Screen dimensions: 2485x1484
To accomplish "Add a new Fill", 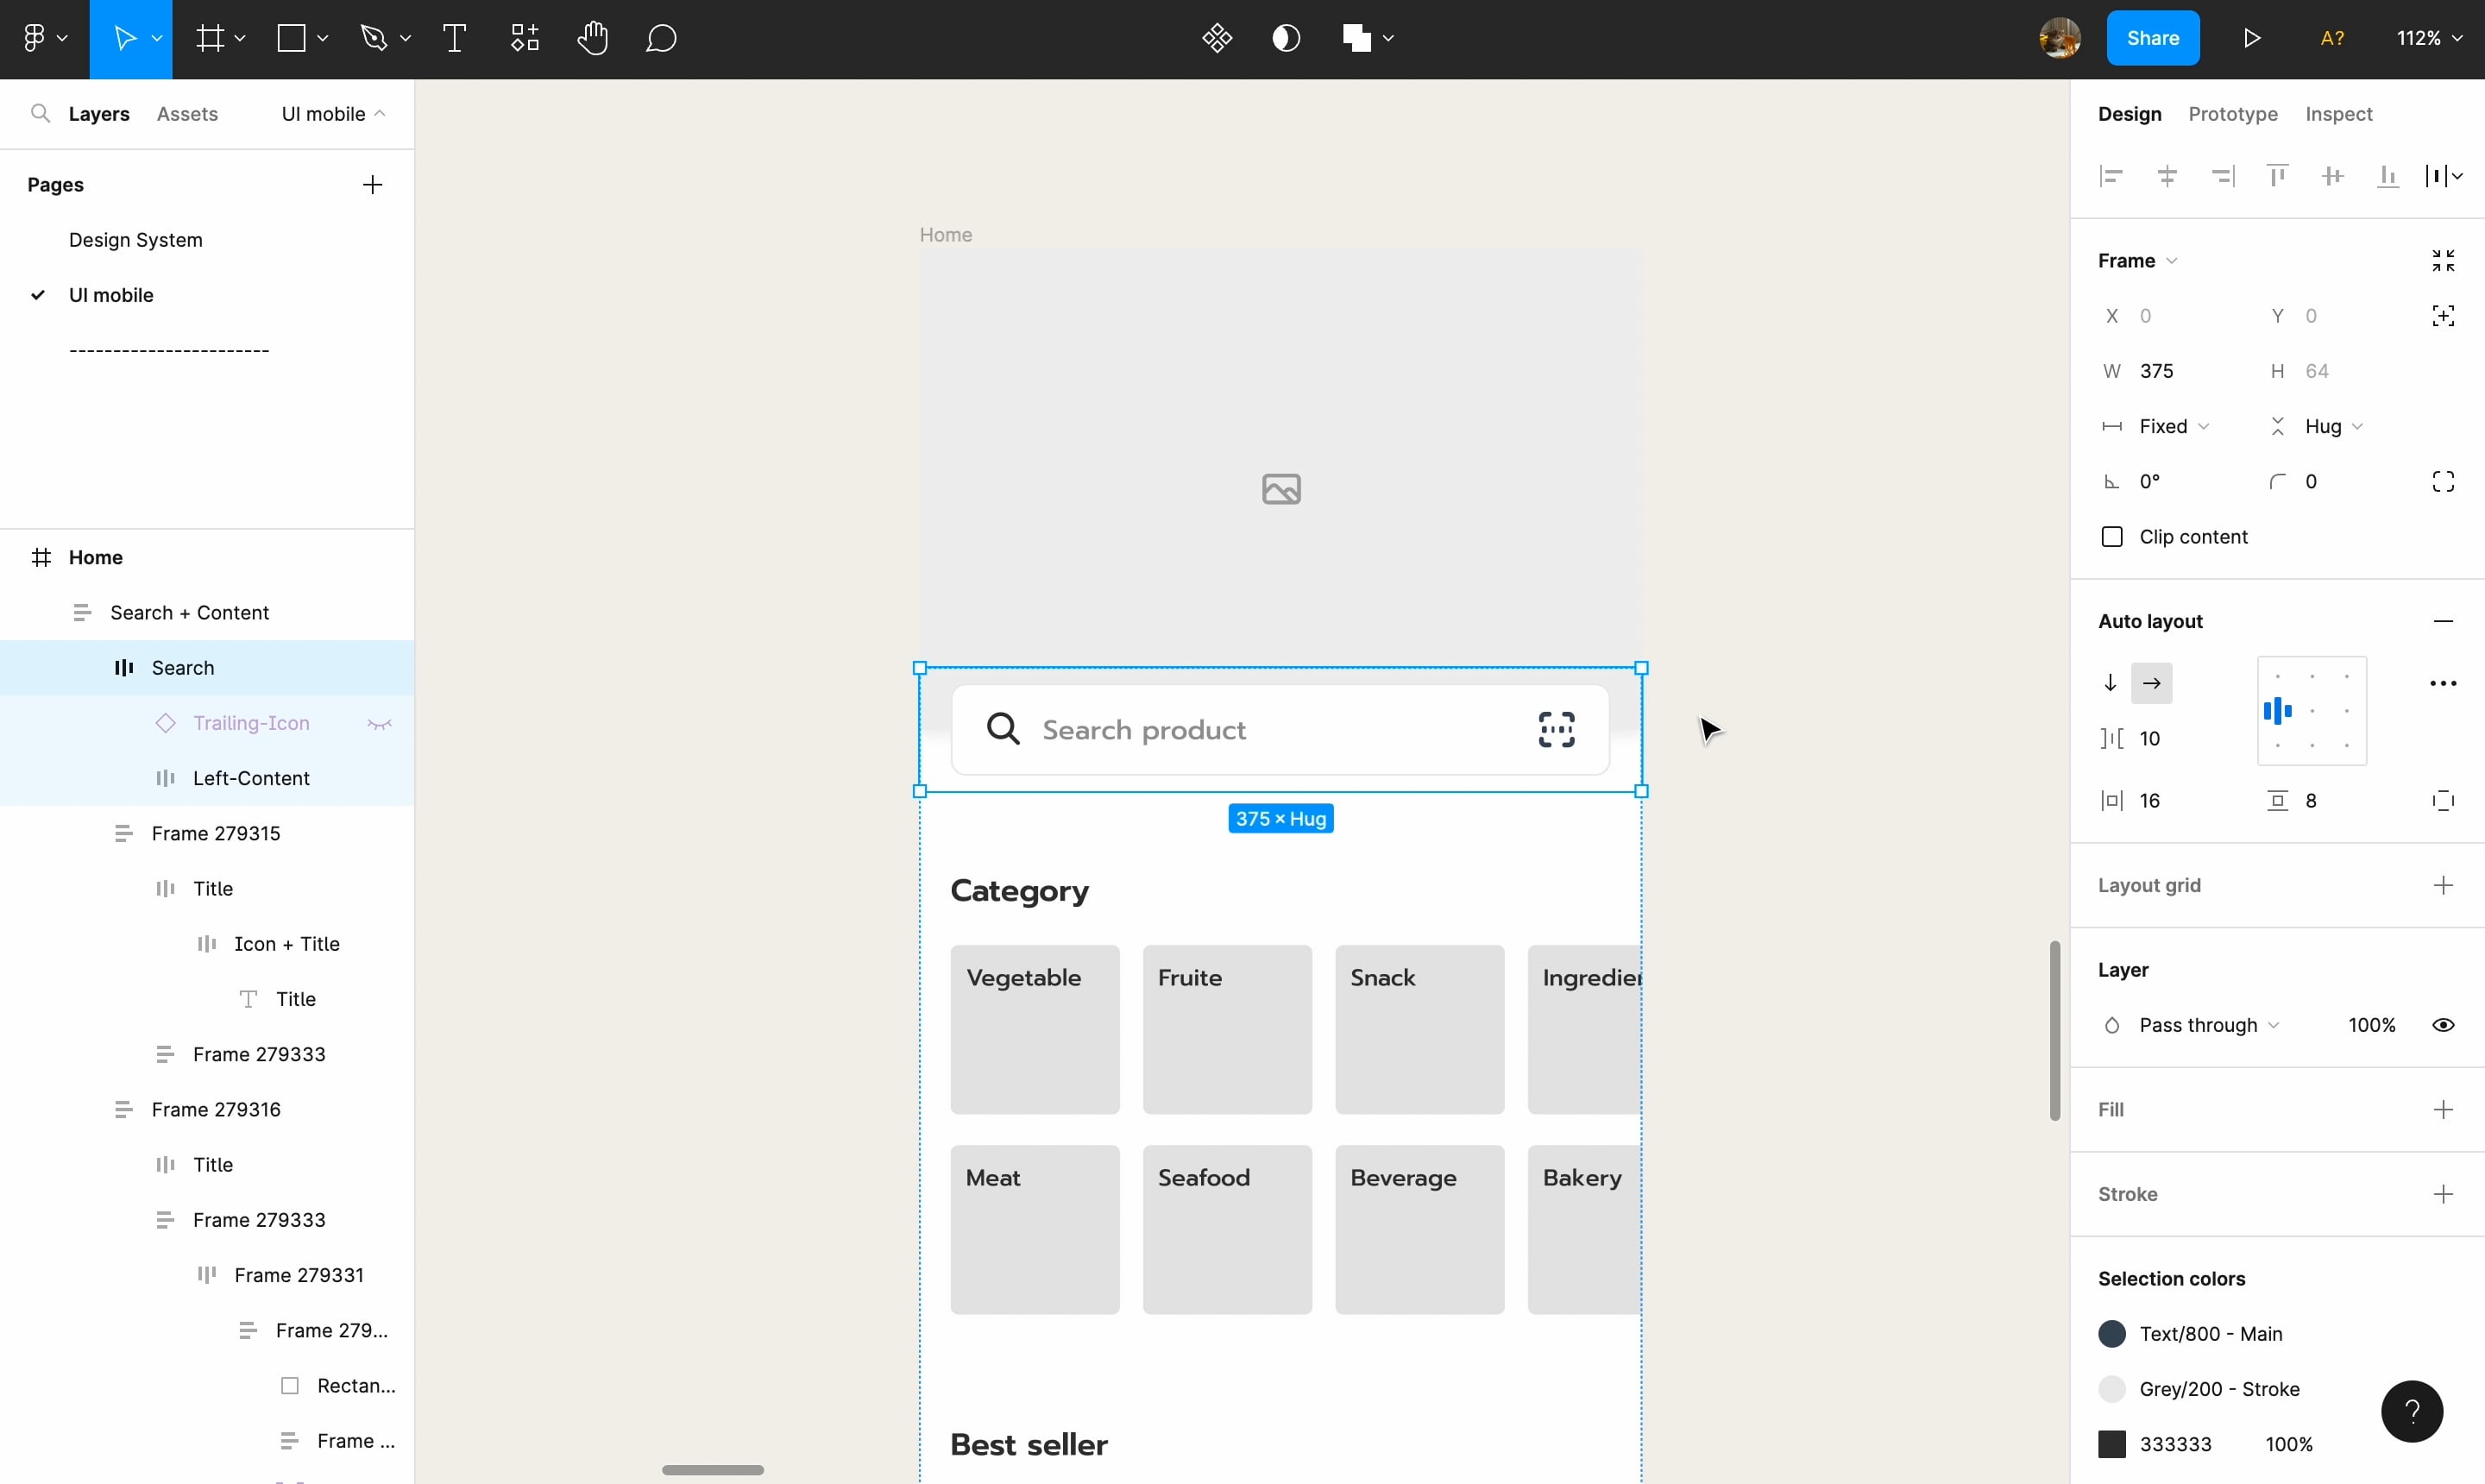I will (x=2443, y=1109).
